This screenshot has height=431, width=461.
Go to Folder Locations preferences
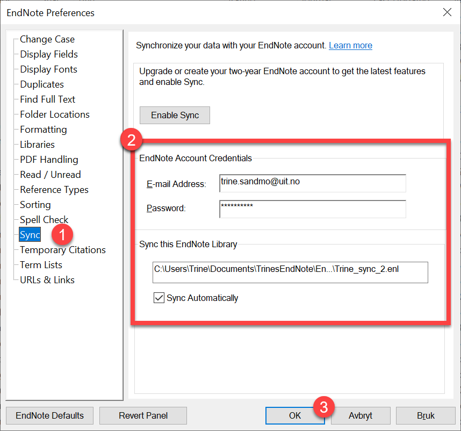(x=54, y=114)
